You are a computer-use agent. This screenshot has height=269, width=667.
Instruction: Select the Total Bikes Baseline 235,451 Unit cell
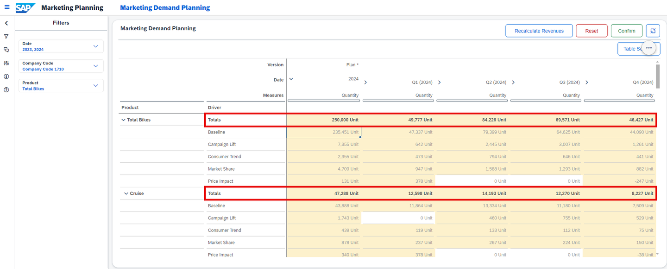(x=324, y=132)
